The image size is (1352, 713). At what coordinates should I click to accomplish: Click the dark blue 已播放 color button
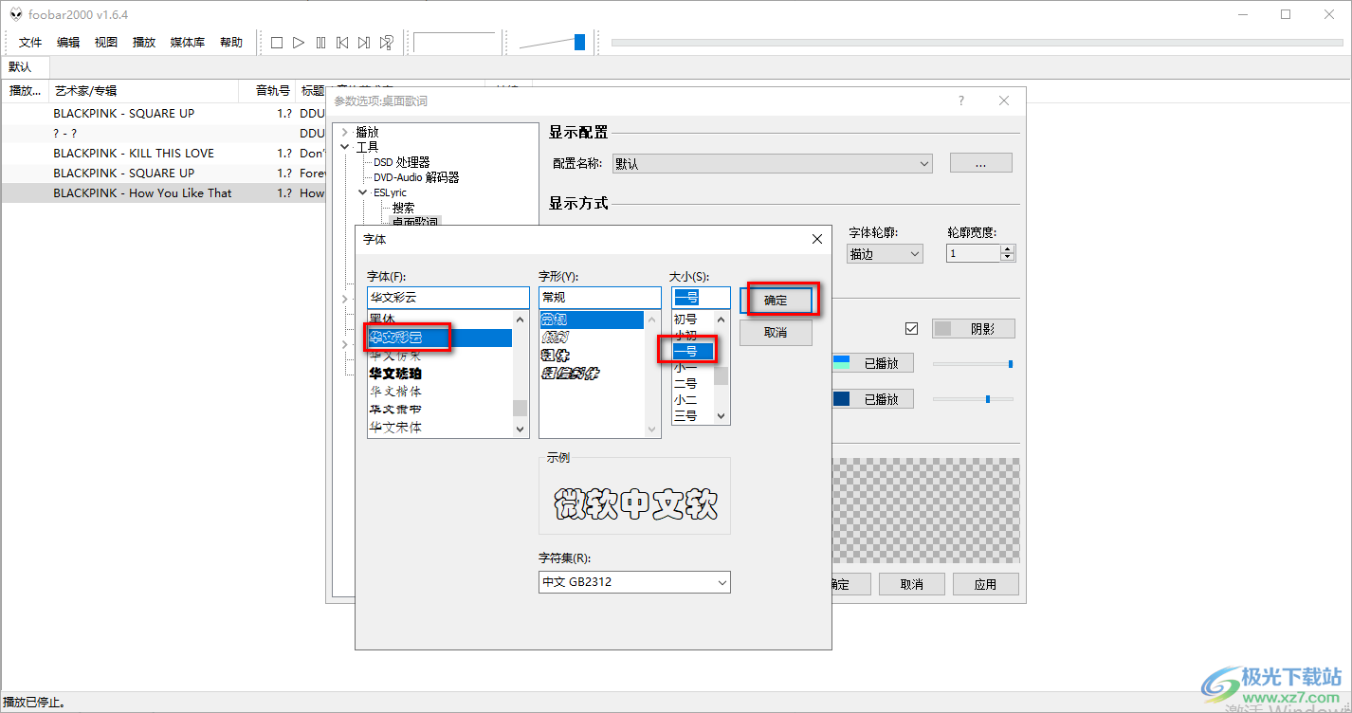coord(873,399)
